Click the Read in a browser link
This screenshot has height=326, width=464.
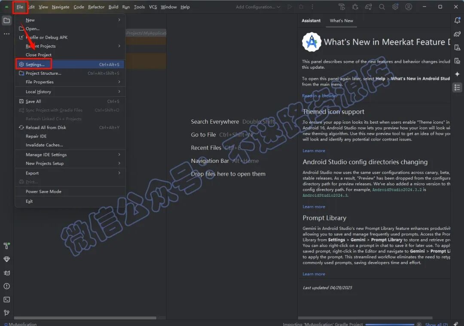click(320, 95)
